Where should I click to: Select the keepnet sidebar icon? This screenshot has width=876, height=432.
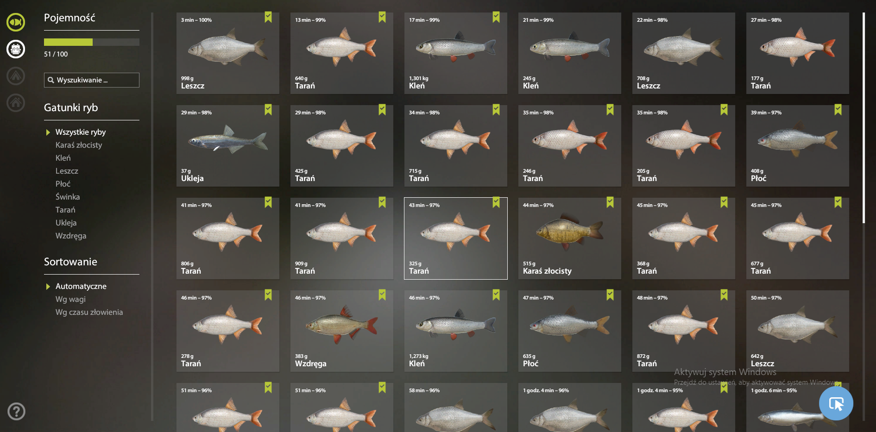16,49
